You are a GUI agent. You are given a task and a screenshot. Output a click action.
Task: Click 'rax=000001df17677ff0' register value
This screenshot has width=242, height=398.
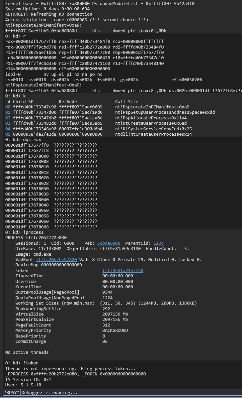pos(31,41)
